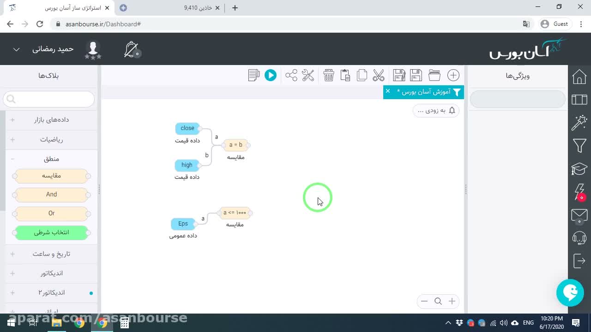Screen dimensions: 591x332
Task: Open the share icon in the toolbar
Action: [291, 75]
